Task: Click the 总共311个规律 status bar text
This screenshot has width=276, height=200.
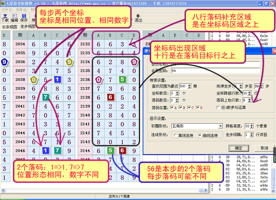Action: (119, 196)
